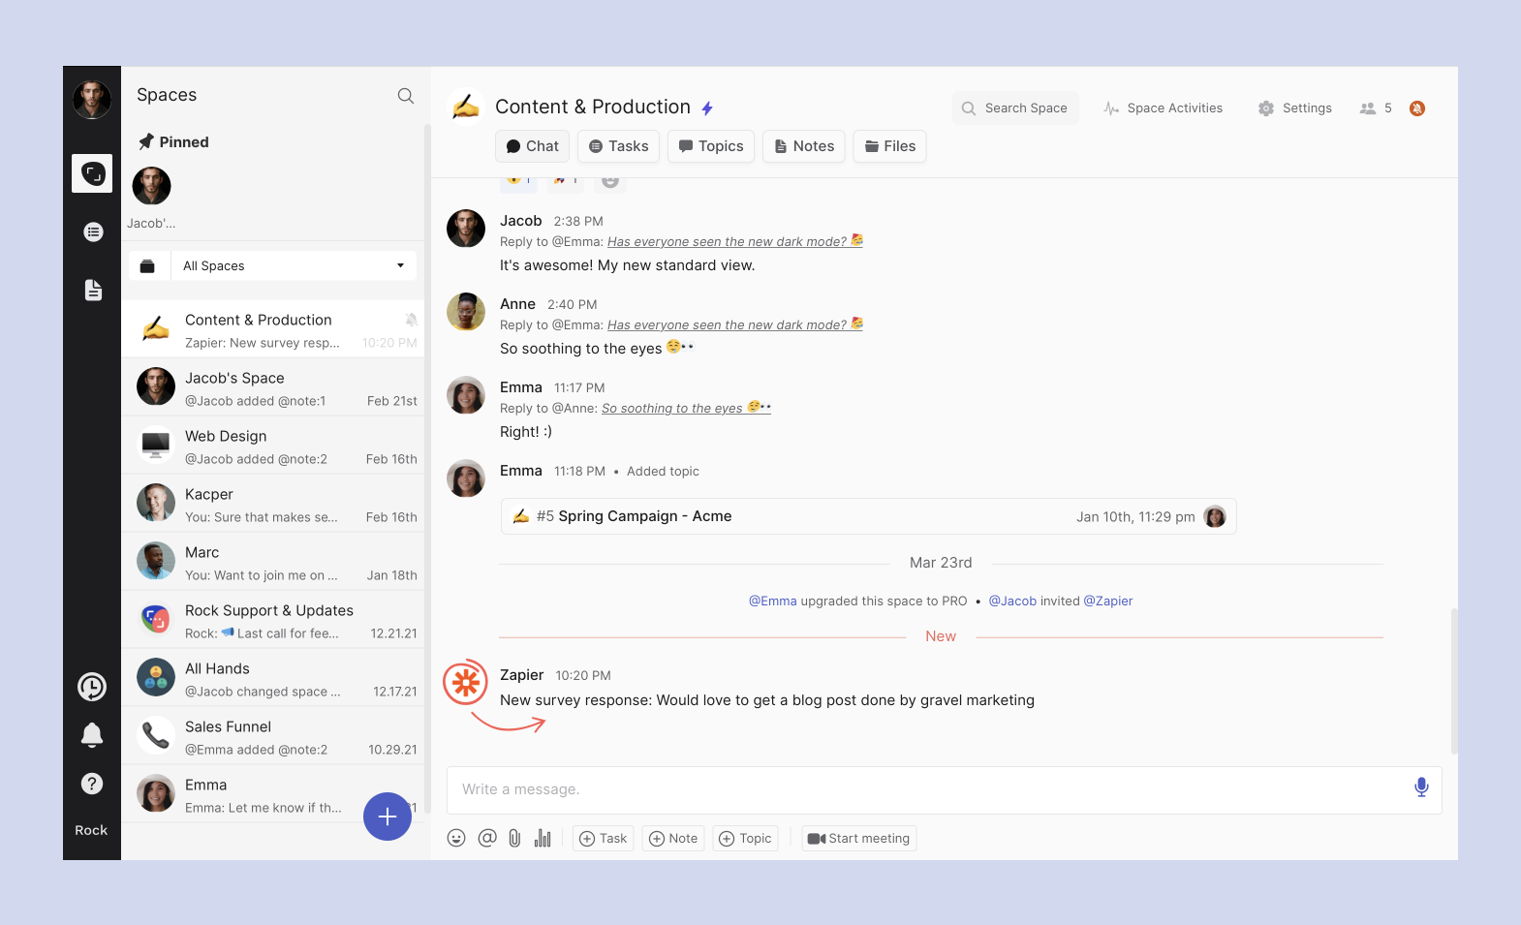Viewport: 1521px width, 925px height.
Task: Click the @ mention icon
Action: click(x=487, y=838)
